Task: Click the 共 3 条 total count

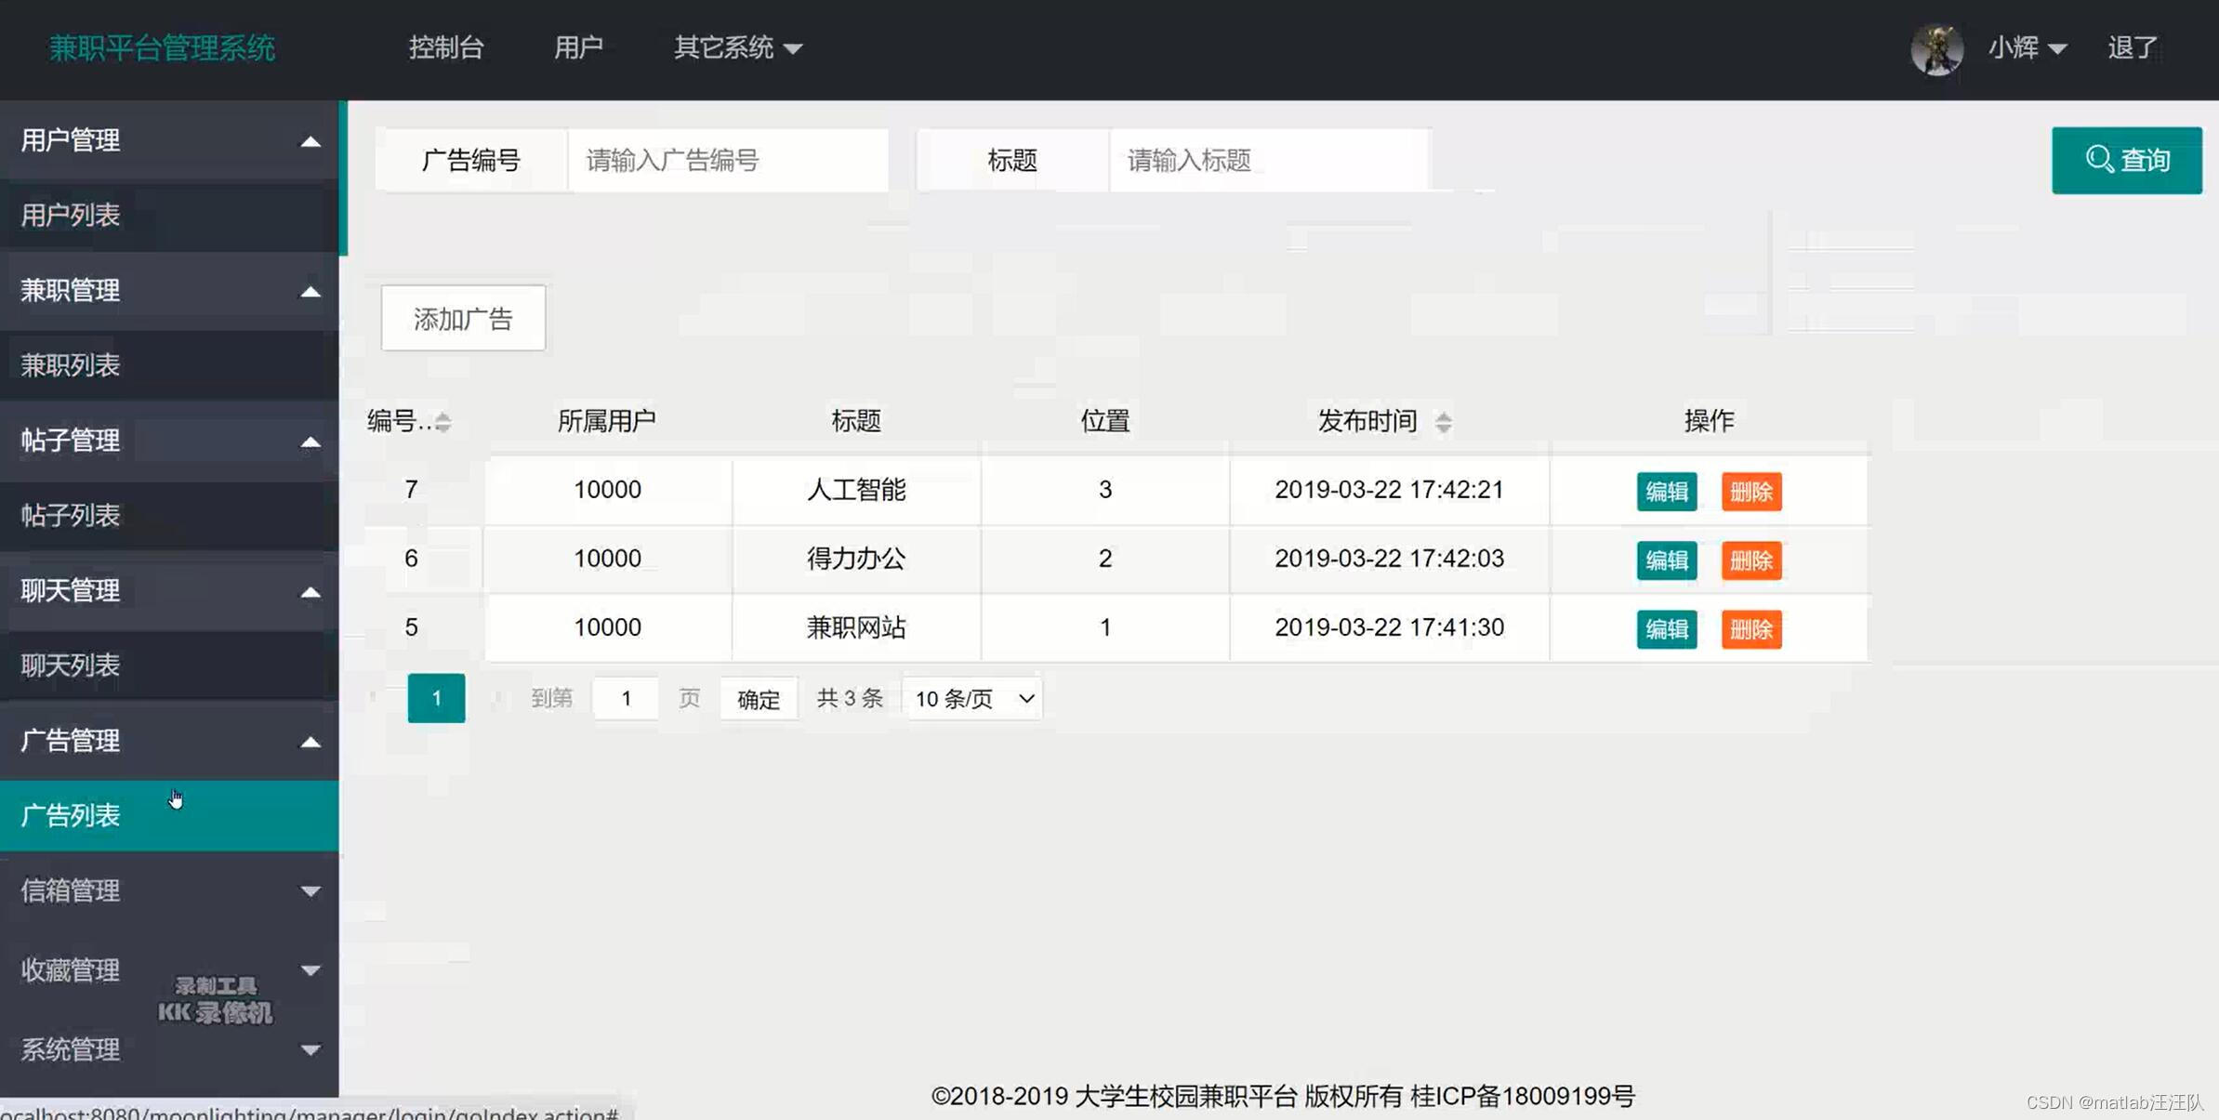Action: (850, 698)
